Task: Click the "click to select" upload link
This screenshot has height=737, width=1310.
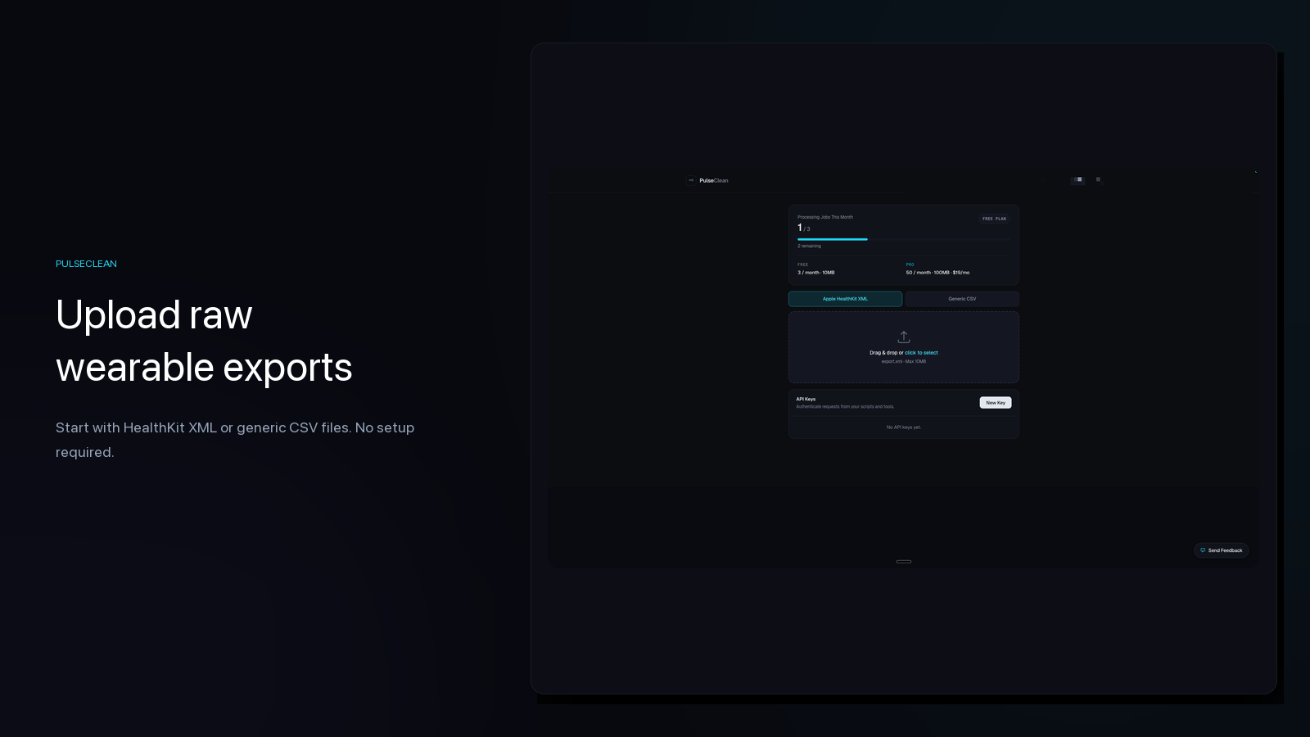Action: tap(921, 353)
